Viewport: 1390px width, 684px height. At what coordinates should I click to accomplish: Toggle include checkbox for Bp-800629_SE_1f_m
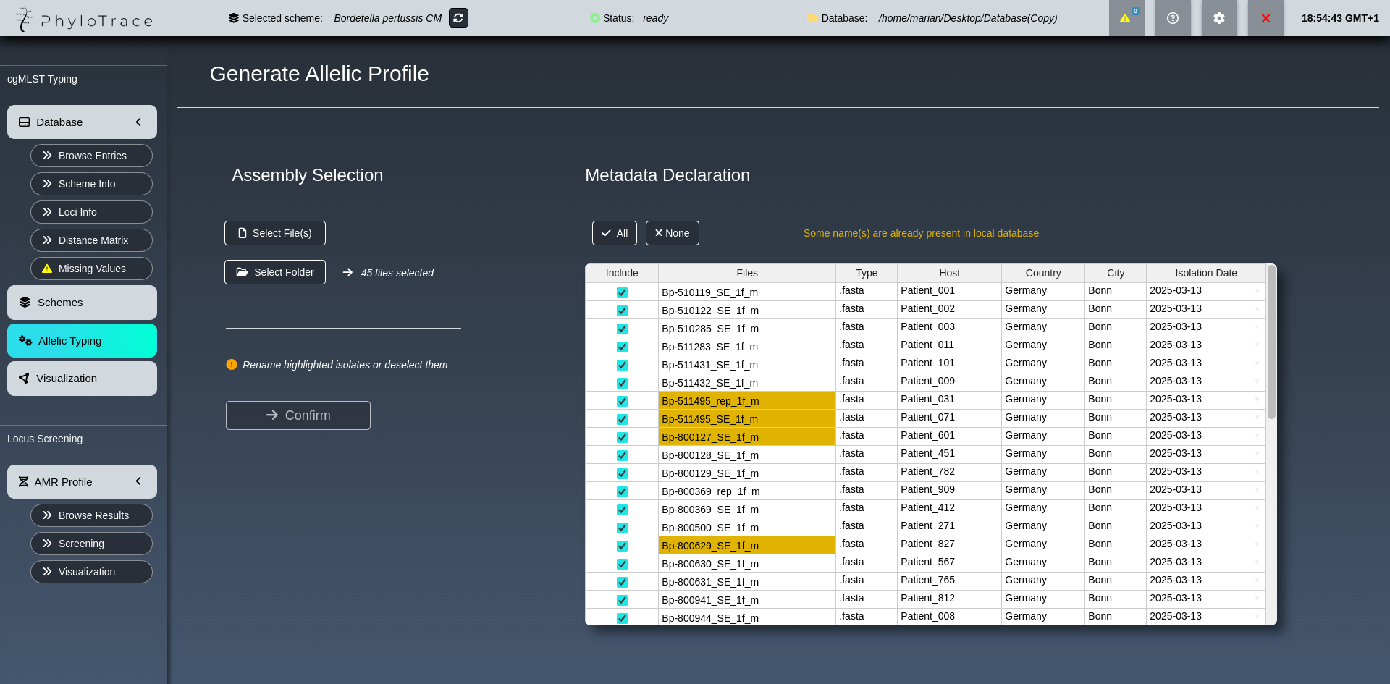coord(622,546)
